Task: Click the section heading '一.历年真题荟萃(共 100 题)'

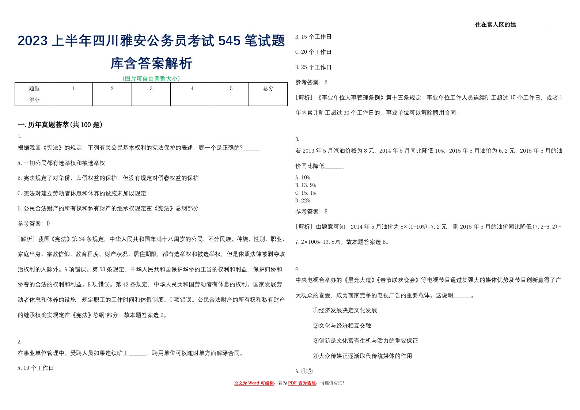Action: 60,125
